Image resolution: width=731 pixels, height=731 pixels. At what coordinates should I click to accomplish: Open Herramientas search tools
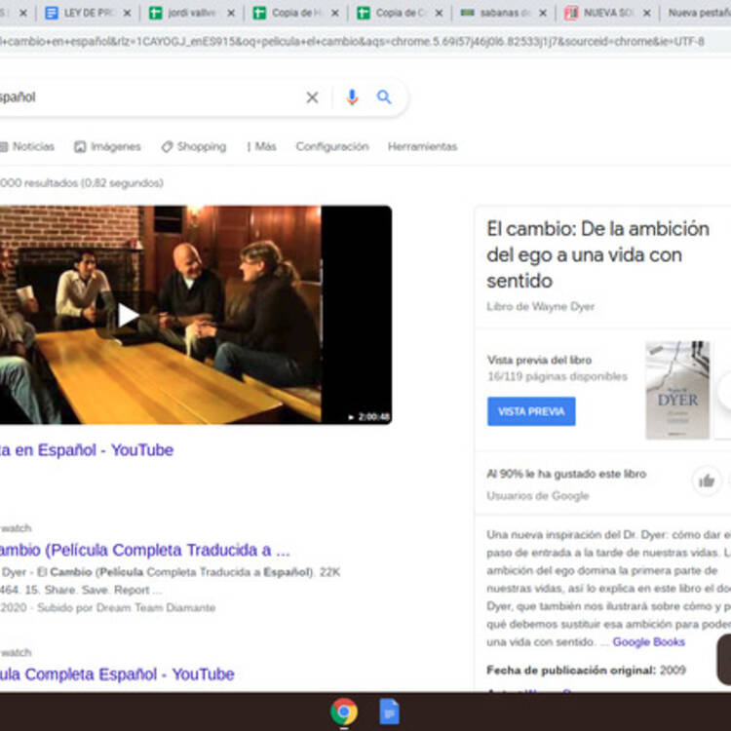tap(422, 147)
